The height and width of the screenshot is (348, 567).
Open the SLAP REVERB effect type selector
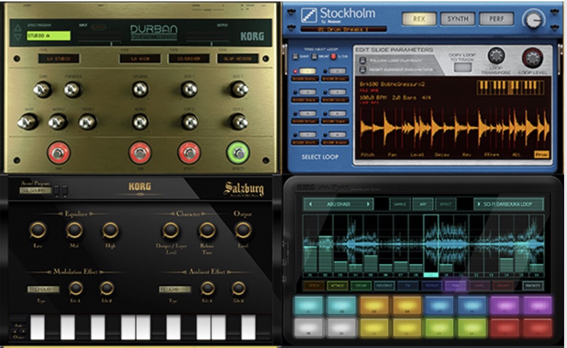pyautogui.click(x=238, y=59)
